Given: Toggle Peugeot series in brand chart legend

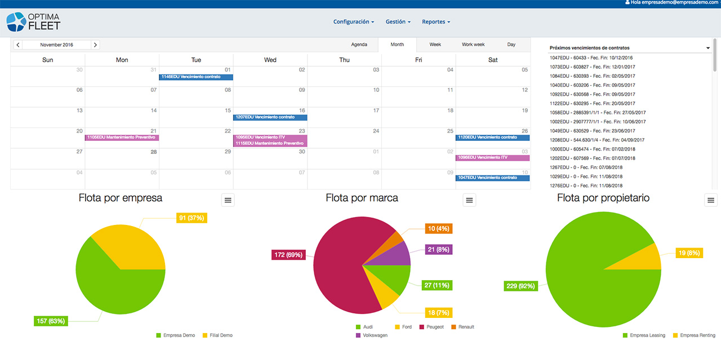Looking at the screenshot, I should pos(431,327).
